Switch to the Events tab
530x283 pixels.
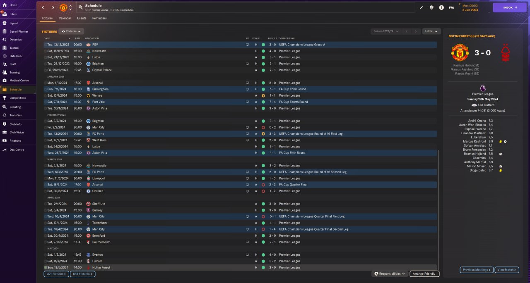click(82, 18)
